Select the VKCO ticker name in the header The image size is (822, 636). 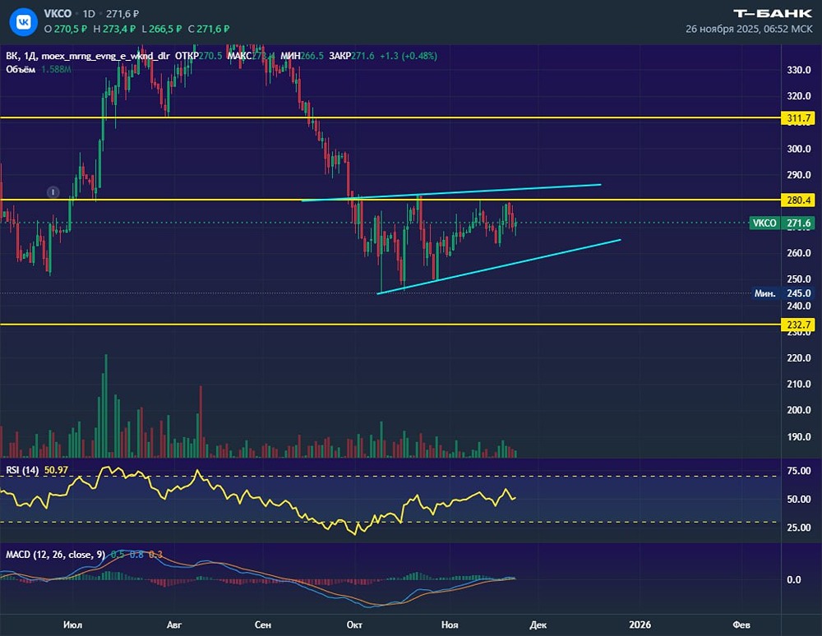[58, 14]
